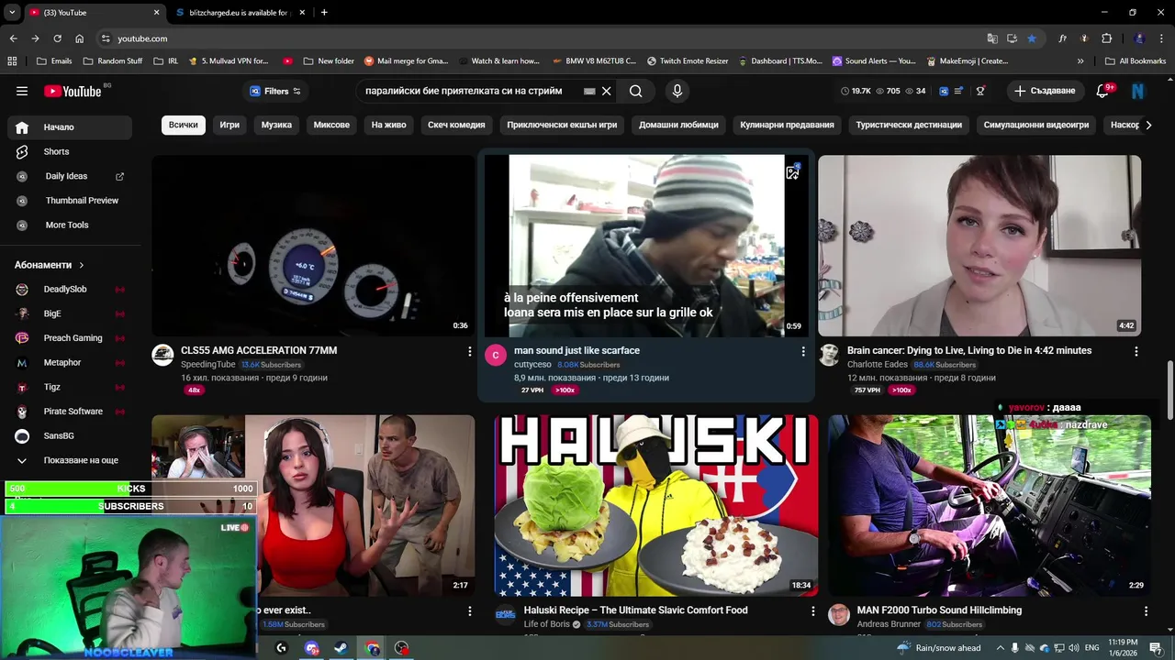Viewport: 1175px width, 660px height.
Task: Select the Кулинарни предавания filter chip
Action: pos(787,125)
